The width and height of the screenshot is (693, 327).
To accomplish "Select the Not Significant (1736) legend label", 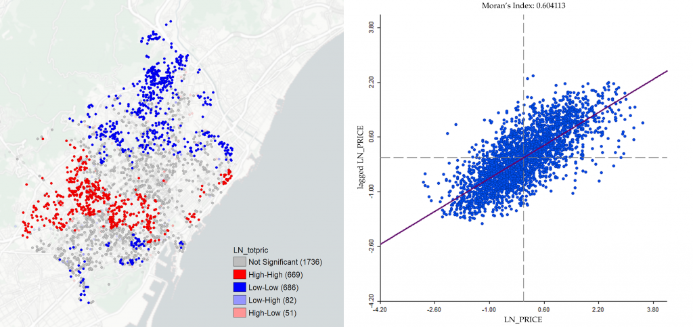I will [x=280, y=262].
